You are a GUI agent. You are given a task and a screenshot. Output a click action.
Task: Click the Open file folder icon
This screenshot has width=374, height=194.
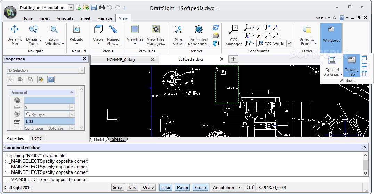click(86, 8)
